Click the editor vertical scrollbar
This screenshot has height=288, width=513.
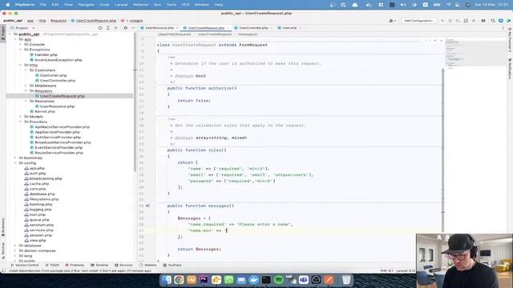pyautogui.click(x=443, y=141)
